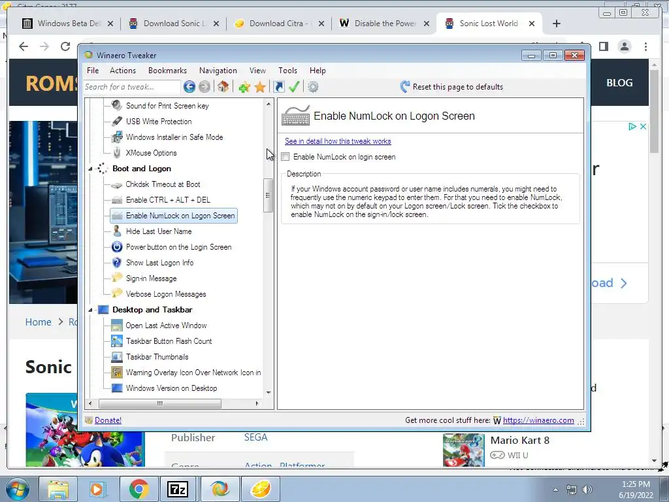Open the https://winaero.com link
The image size is (669, 502).
coord(538,420)
